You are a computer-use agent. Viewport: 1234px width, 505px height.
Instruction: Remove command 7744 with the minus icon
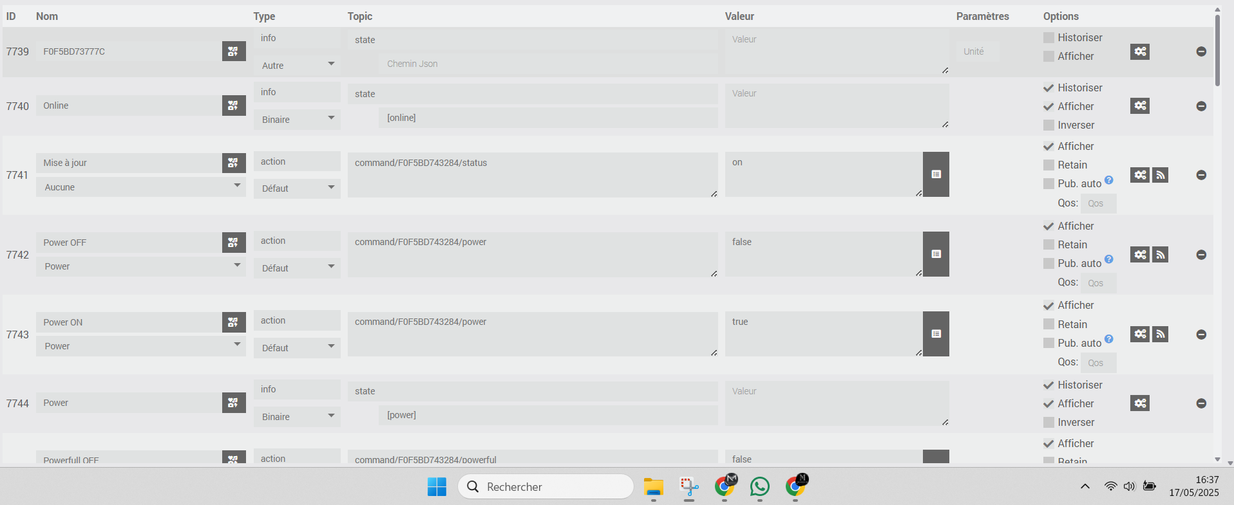click(1201, 403)
